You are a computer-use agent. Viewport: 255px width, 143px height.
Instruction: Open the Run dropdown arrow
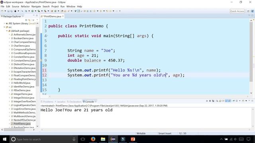35,11
